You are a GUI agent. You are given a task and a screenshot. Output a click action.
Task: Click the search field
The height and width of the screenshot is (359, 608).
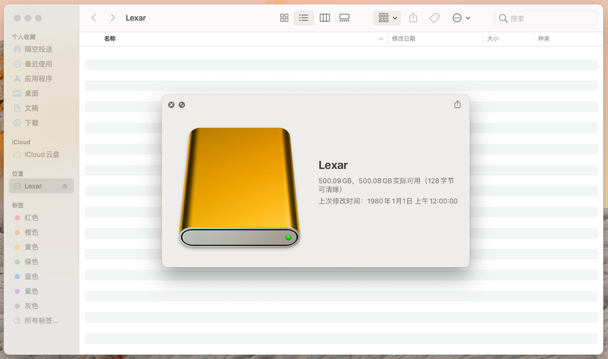coord(545,18)
